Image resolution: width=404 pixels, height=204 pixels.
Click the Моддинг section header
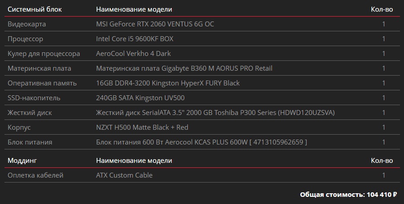coord(22,161)
